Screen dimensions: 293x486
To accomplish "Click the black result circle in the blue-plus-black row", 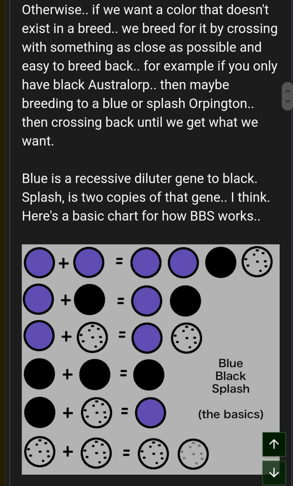I will 186,300.
